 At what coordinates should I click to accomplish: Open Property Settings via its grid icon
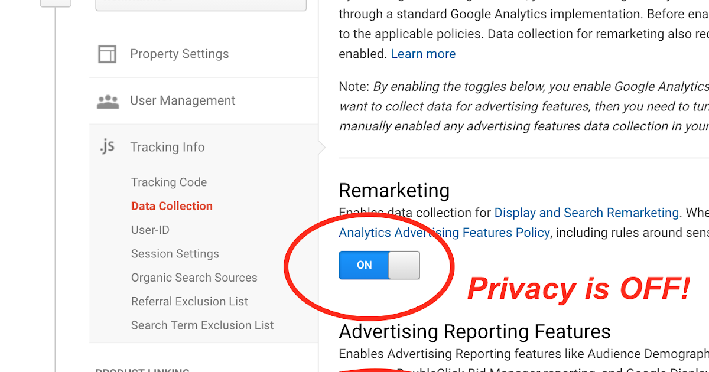[107, 54]
